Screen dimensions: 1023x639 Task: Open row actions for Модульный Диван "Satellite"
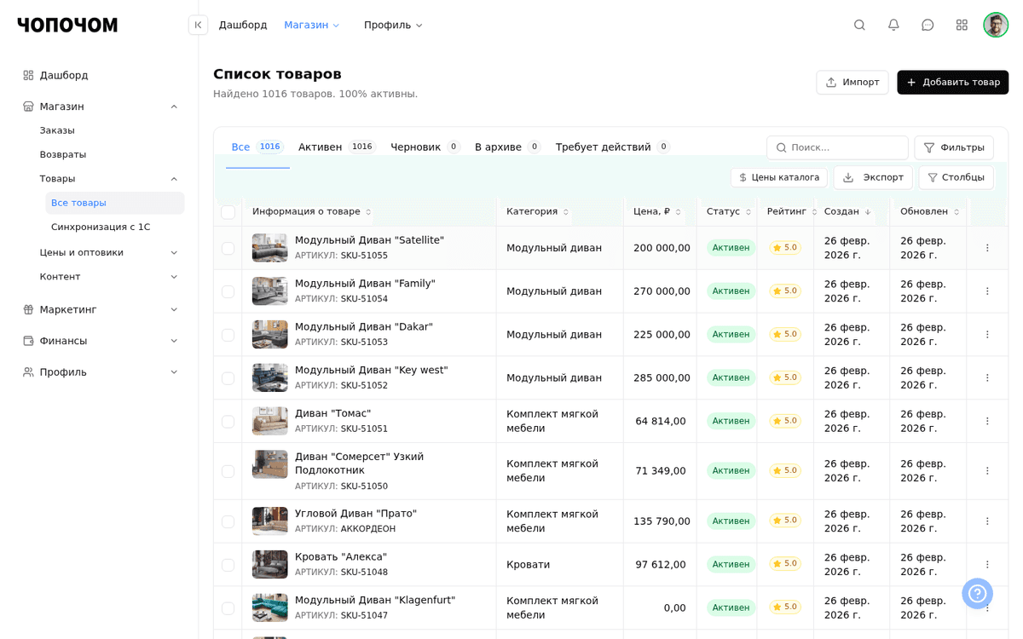coord(987,248)
